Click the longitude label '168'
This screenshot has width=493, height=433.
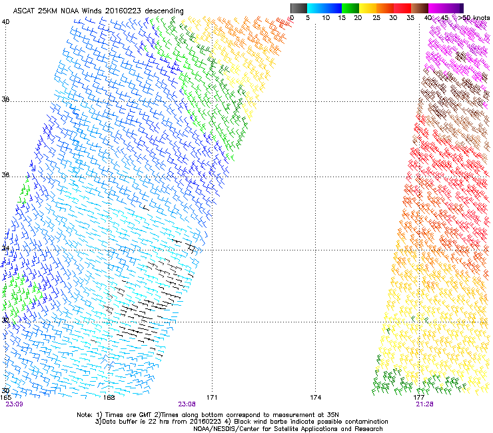click(109, 398)
